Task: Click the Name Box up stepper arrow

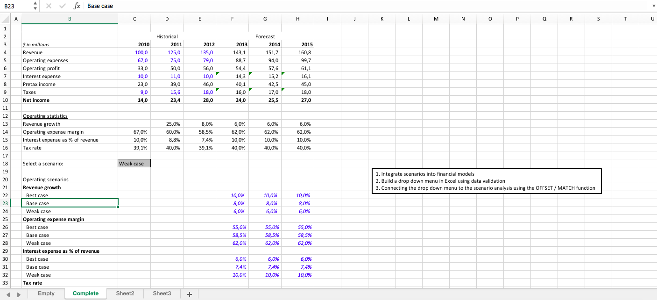Action: point(35,3)
